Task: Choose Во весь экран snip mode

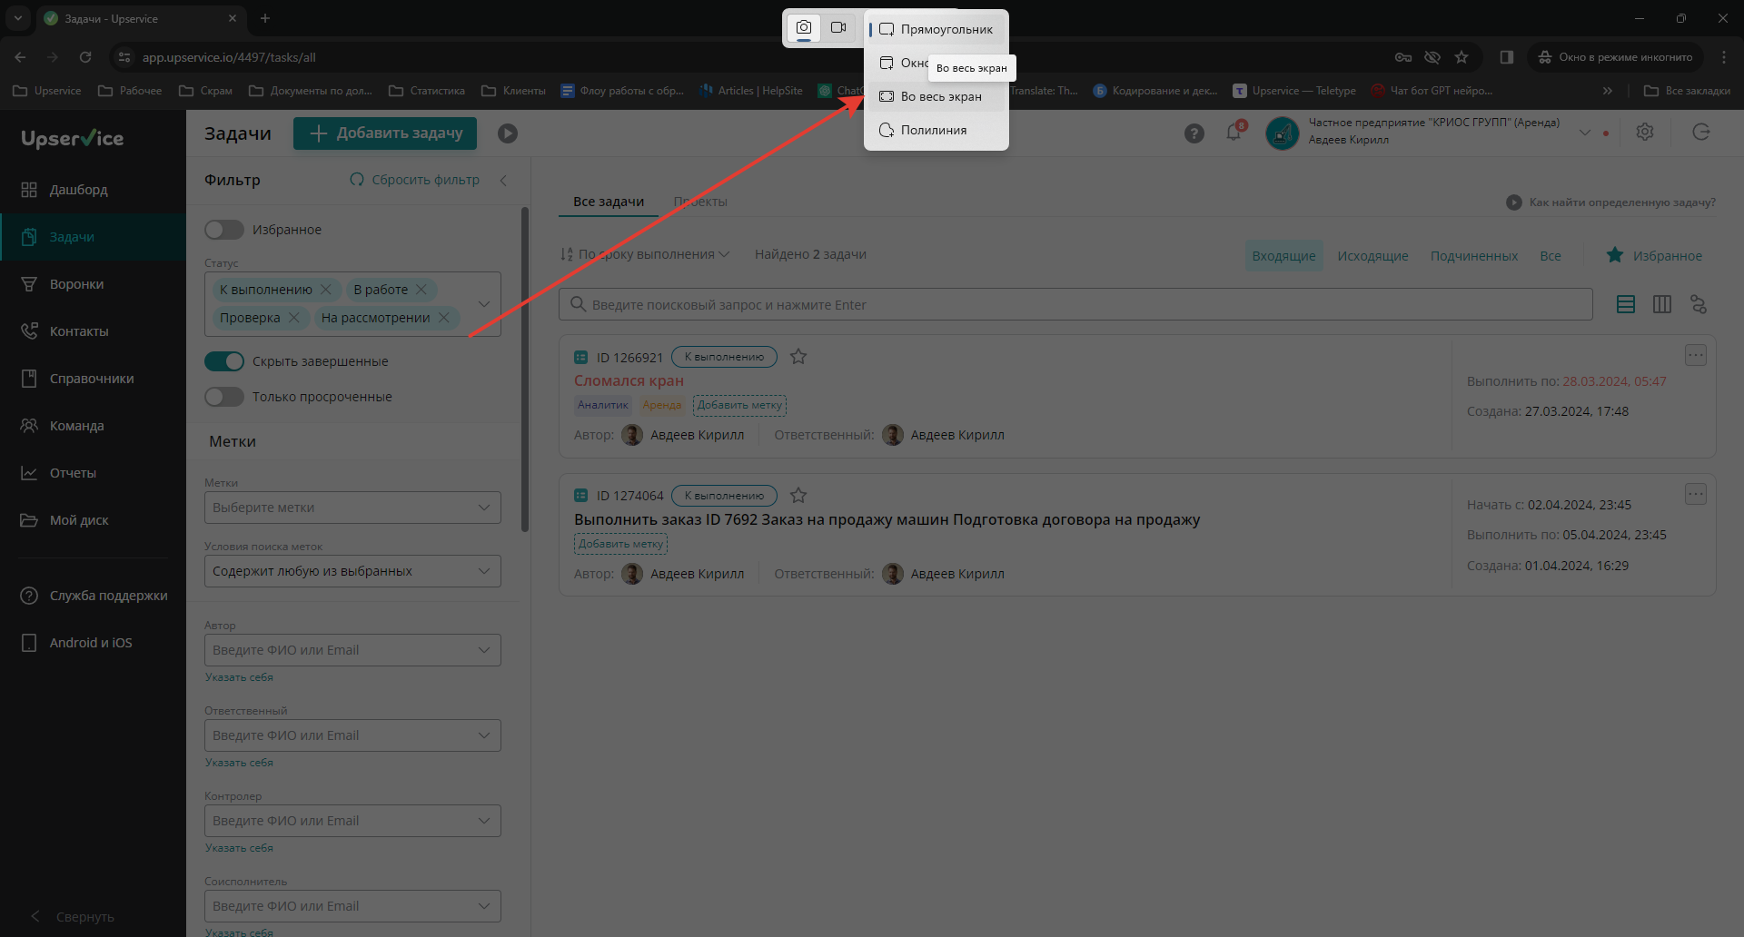Action: [x=936, y=96]
